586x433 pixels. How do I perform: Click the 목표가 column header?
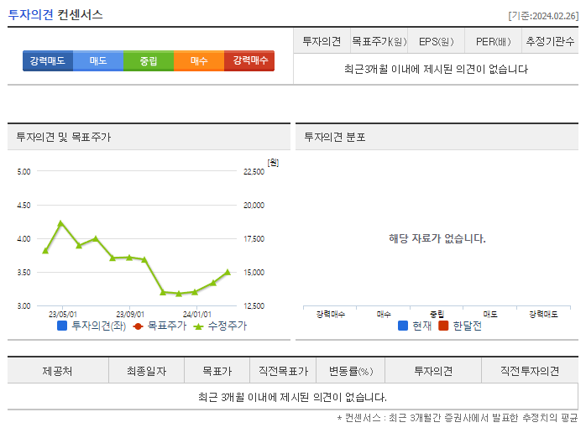pyautogui.click(x=217, y=371)
